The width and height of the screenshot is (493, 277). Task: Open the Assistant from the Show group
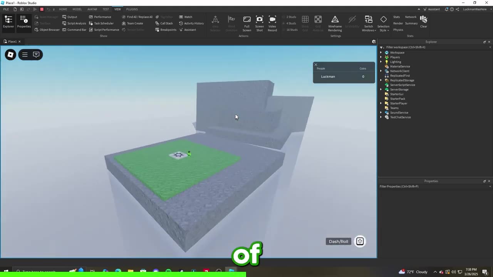[x=188, y=30]
